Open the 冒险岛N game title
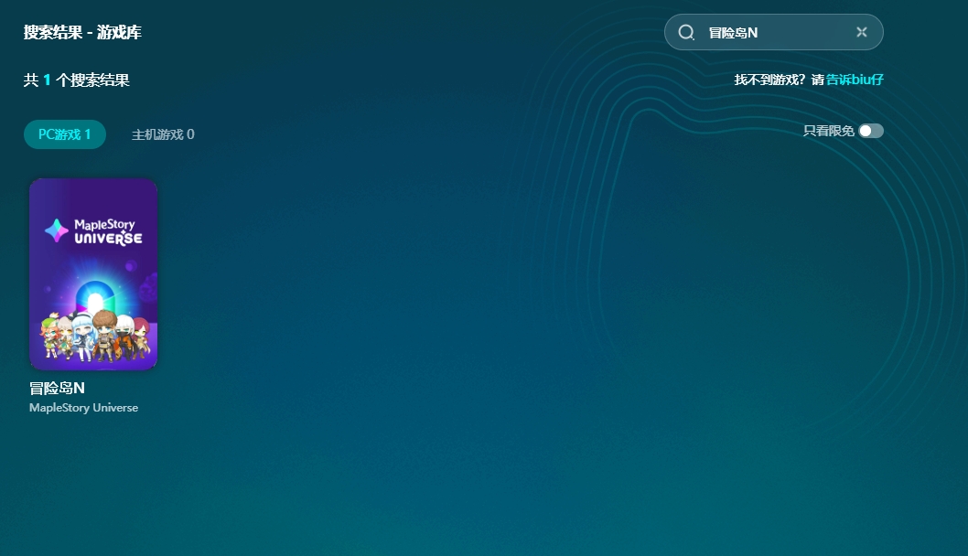This screenshot has height=556, width=968. coord(57,388)
